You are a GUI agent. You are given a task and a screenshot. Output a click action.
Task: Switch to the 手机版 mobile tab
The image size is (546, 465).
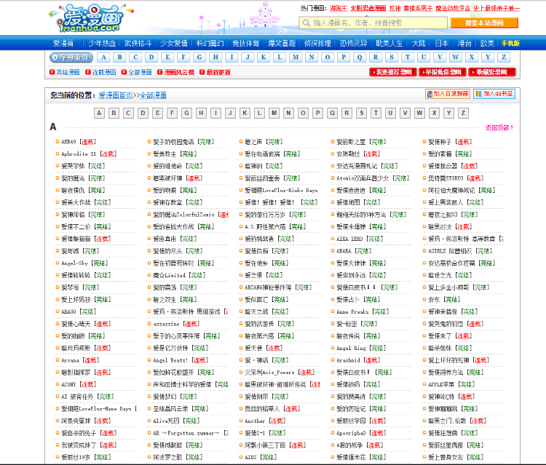510,43
